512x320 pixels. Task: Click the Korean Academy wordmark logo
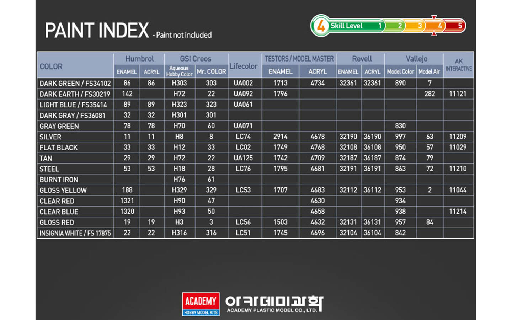[274, 304]
